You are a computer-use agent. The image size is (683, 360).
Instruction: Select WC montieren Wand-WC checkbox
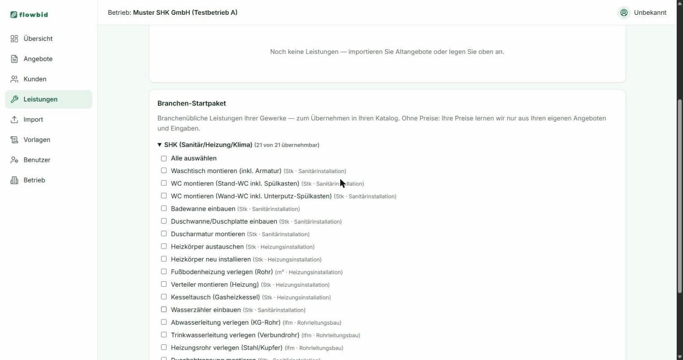coord(164,195)
